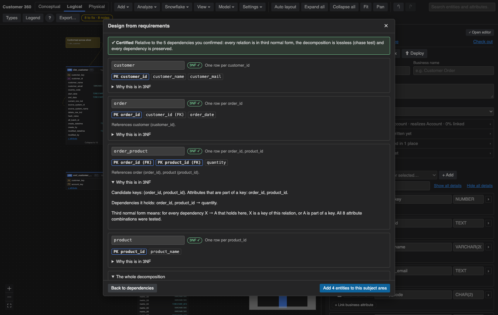Click the redo arrow icon in toolbar

[410, 7]
